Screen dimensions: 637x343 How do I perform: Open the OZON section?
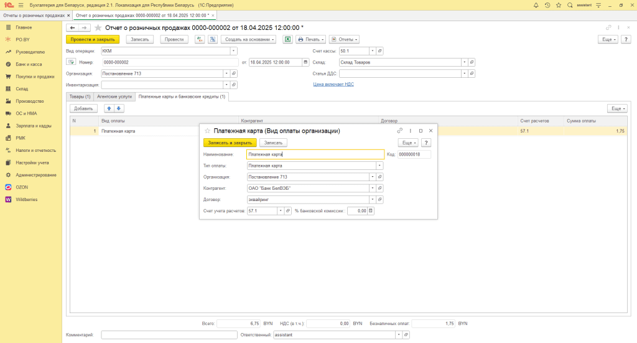coord(22,187)
